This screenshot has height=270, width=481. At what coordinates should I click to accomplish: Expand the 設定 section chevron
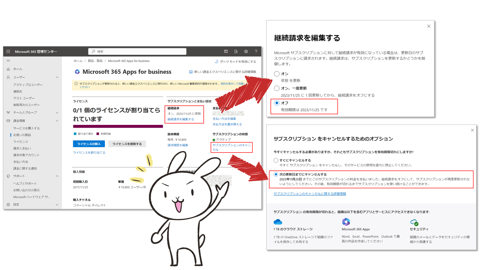click(x=57, y=204)
